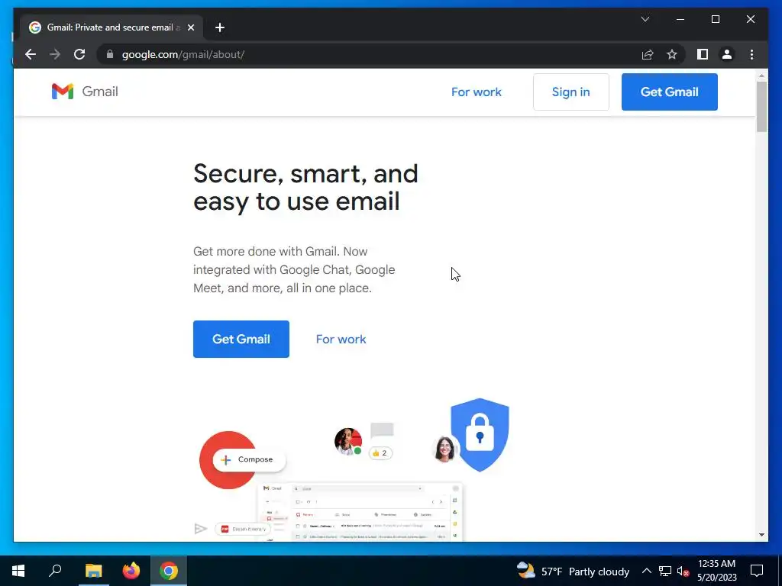Click the browser forward arrow
The width and height of the screenshot is (782, 586).
(55, 54)
